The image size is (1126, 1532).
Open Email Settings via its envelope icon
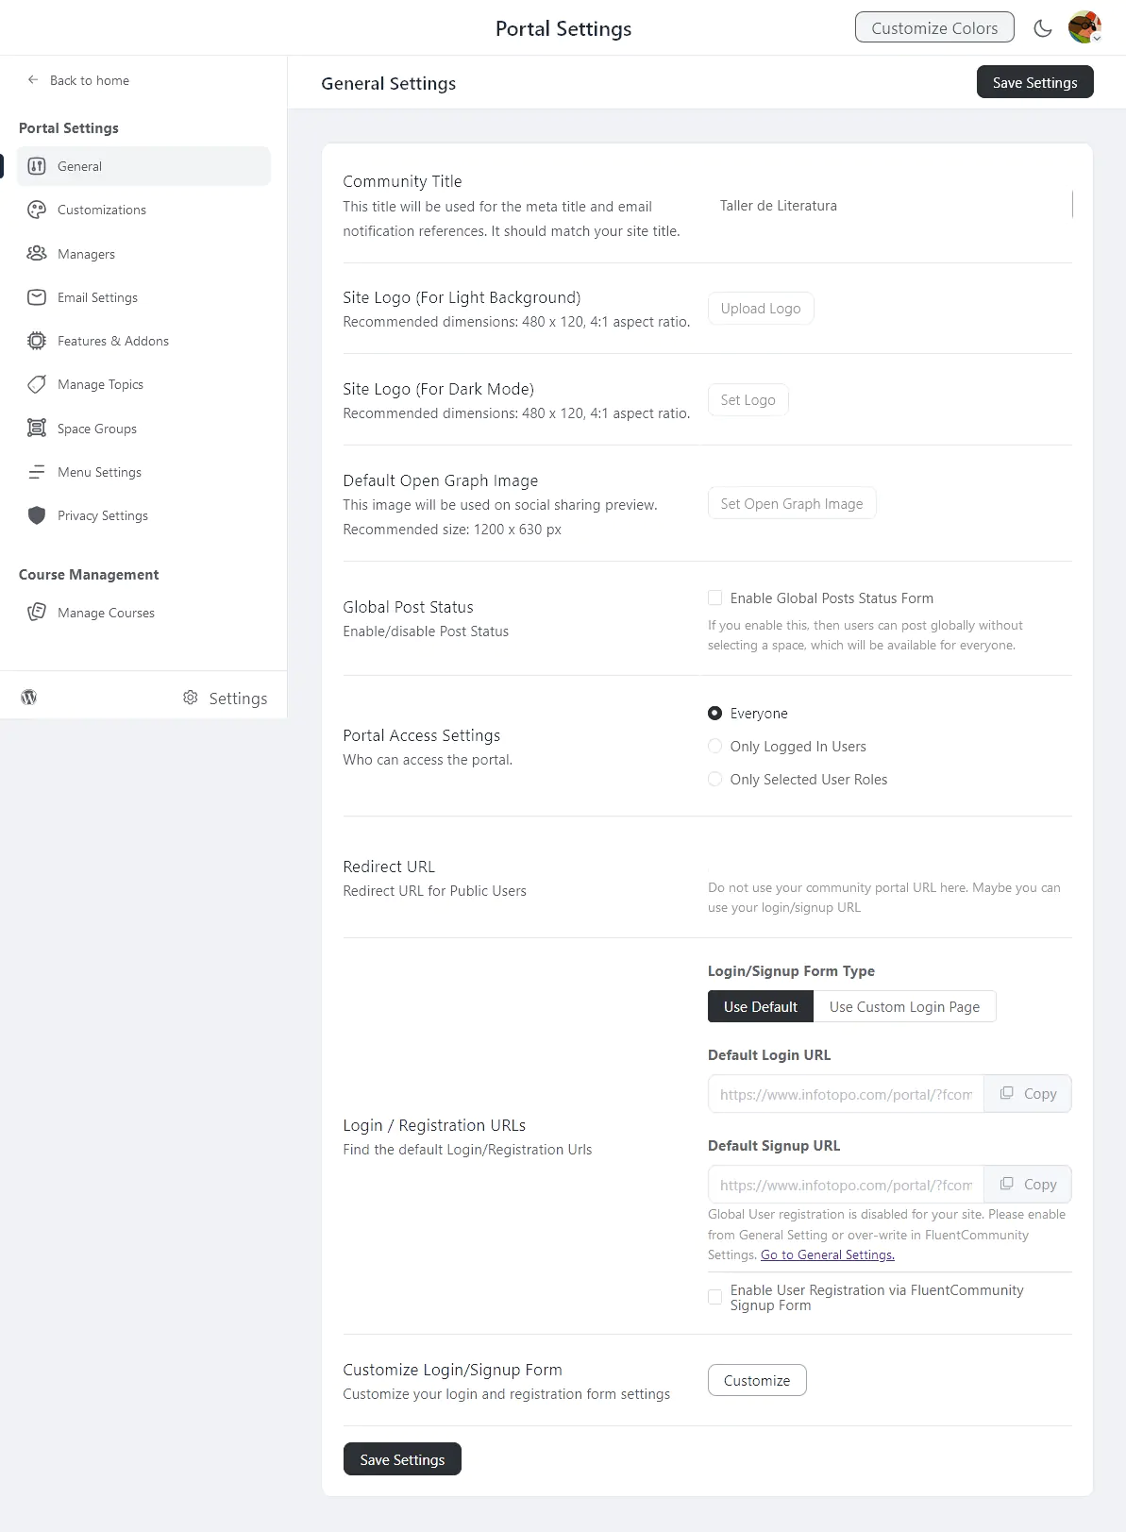click(36, 297)
